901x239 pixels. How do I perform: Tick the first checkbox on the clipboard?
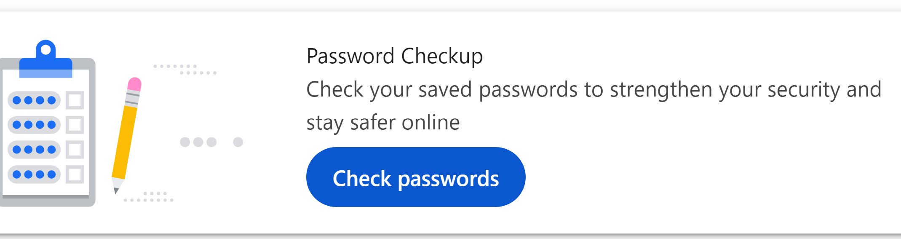coord(75,100)
